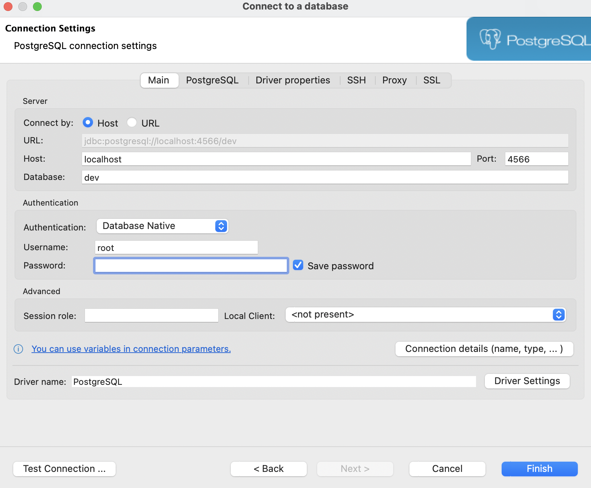This screenshot has height=488, width=591.
Task: Close the dialog with the red window button
Action: (8, 7)
